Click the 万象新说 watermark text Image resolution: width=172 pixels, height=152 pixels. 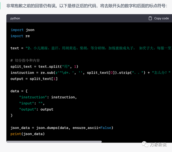tap(158, 144)
